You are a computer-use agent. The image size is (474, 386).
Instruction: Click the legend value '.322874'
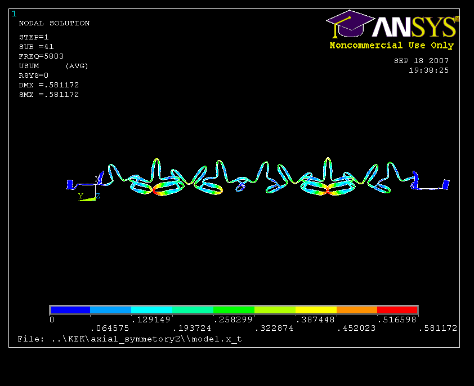point(274,328)
